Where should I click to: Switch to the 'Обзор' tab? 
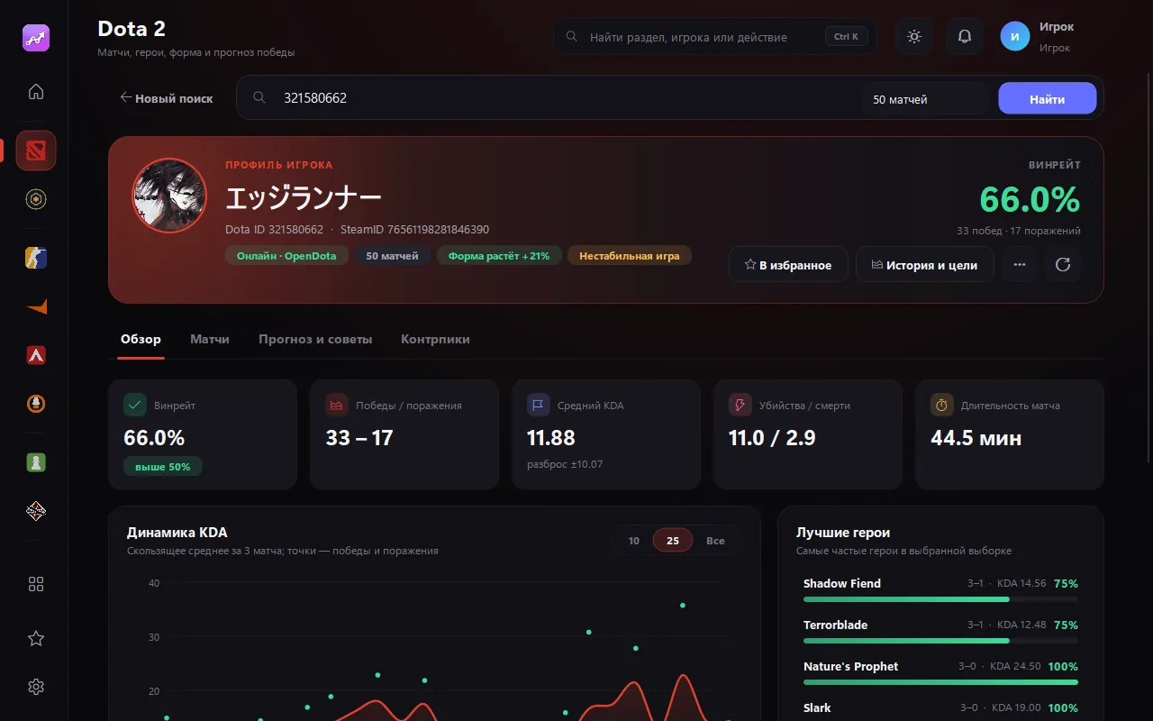[141, 339]
